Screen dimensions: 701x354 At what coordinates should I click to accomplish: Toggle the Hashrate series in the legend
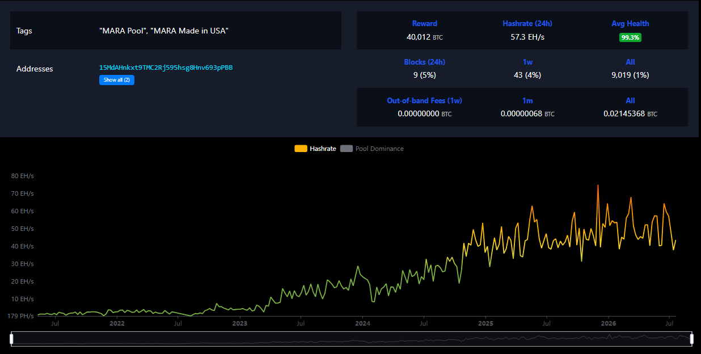point(315,149)
